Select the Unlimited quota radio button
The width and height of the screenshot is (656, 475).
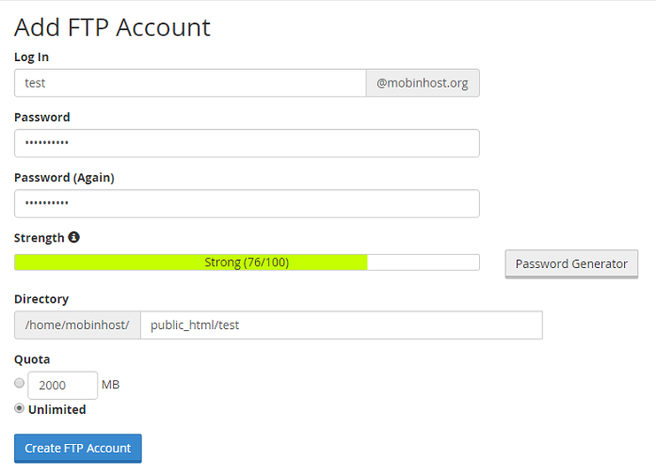(19, 407)
